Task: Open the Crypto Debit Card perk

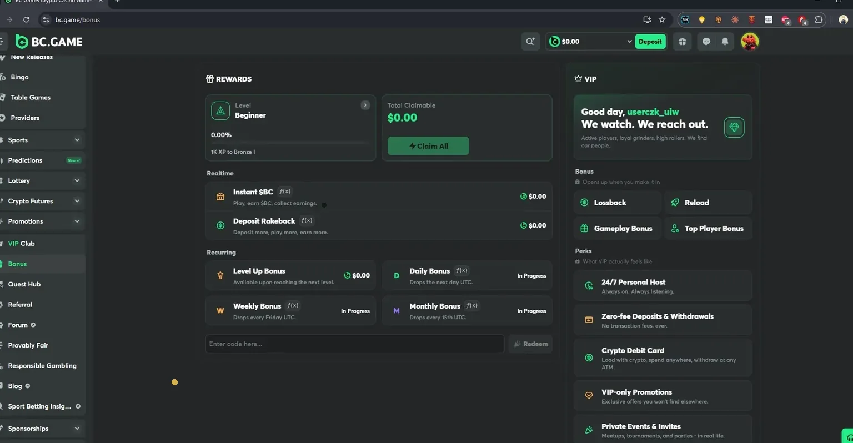Action: 663,358
